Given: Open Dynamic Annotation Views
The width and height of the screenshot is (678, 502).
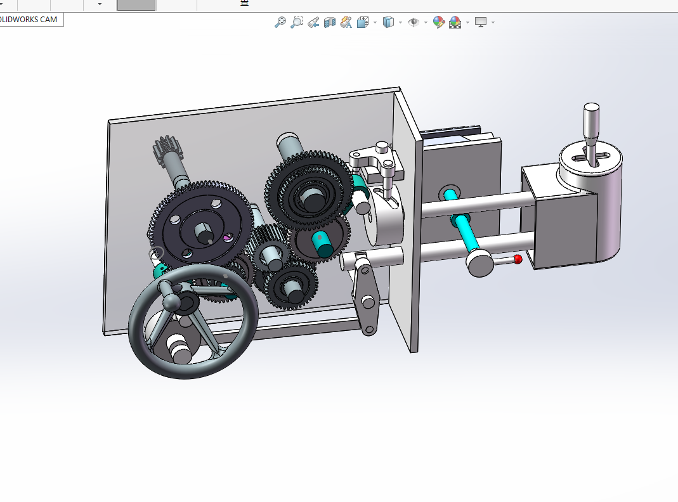Looking at the screenshot, I should click(346, 22).
